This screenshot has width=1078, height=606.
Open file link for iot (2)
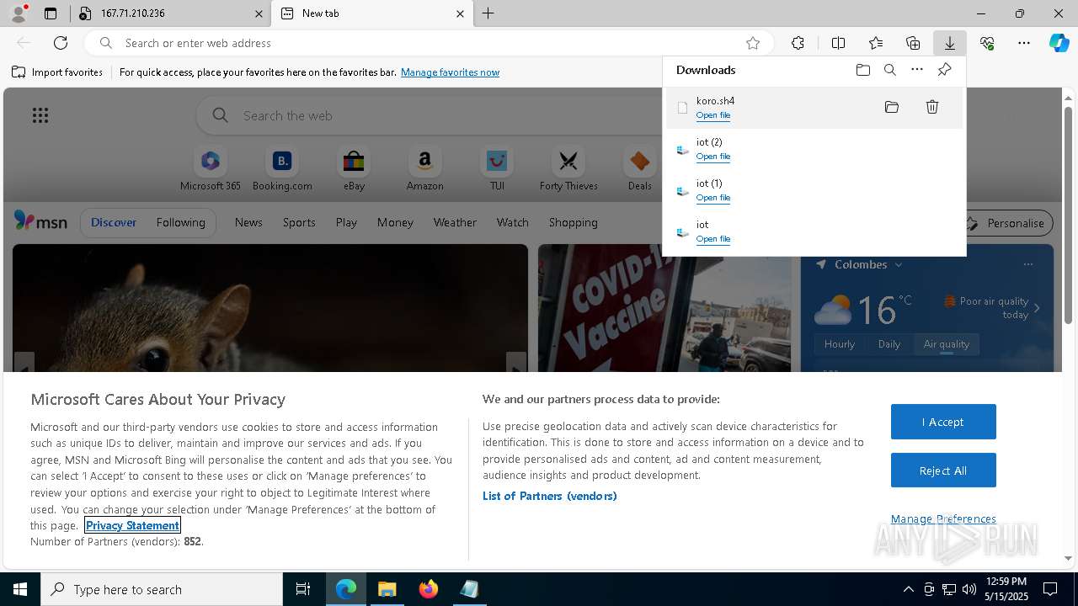712,157
